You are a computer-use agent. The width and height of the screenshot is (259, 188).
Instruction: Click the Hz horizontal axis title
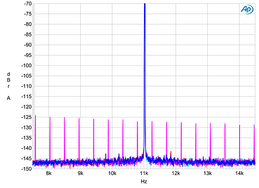(x=144, y=182)
